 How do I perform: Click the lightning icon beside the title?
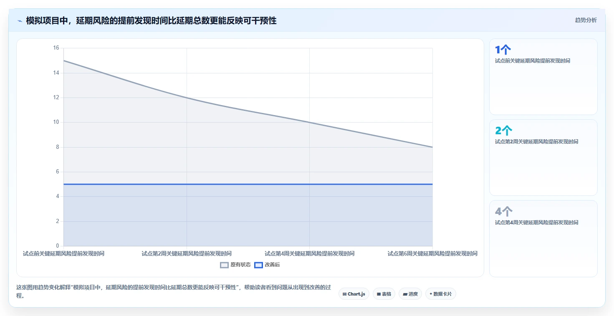tap(20, 21)
